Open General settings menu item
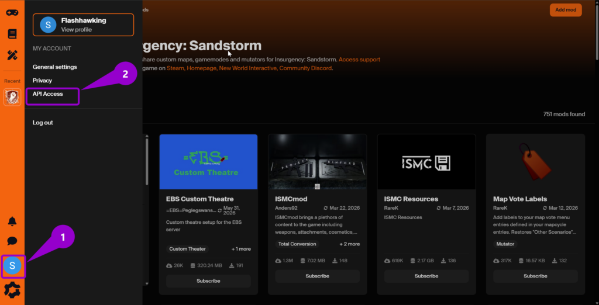The width and height of the screenshot is (599, 305). point(54,67)
